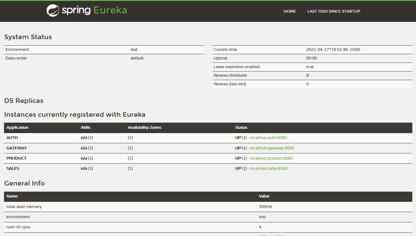416x236 pixels.
Task: Click the Name column header in General Info
Action: pyautogui.click(x=12, y=196)
